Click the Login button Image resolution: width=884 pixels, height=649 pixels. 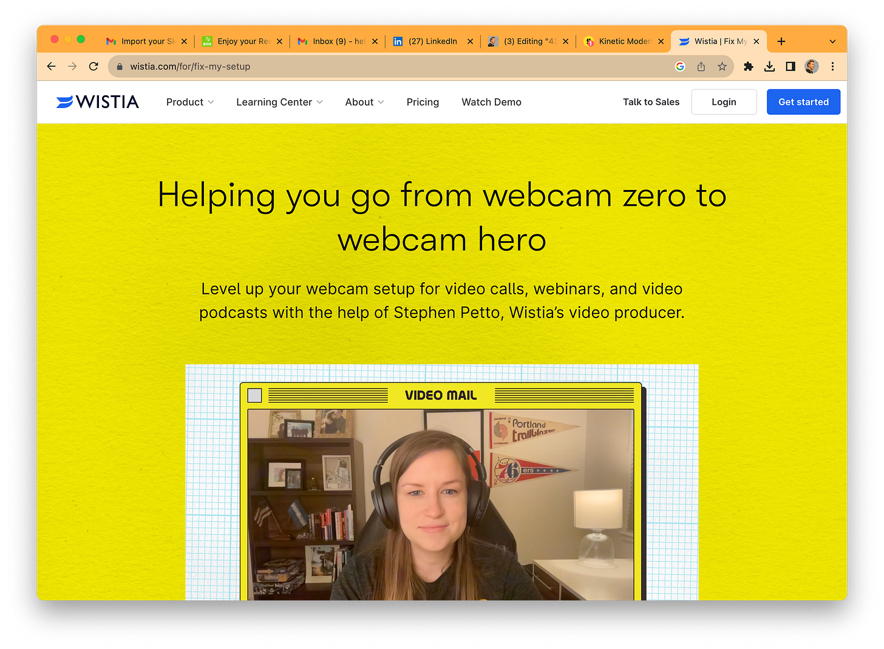tap(724, 102)
